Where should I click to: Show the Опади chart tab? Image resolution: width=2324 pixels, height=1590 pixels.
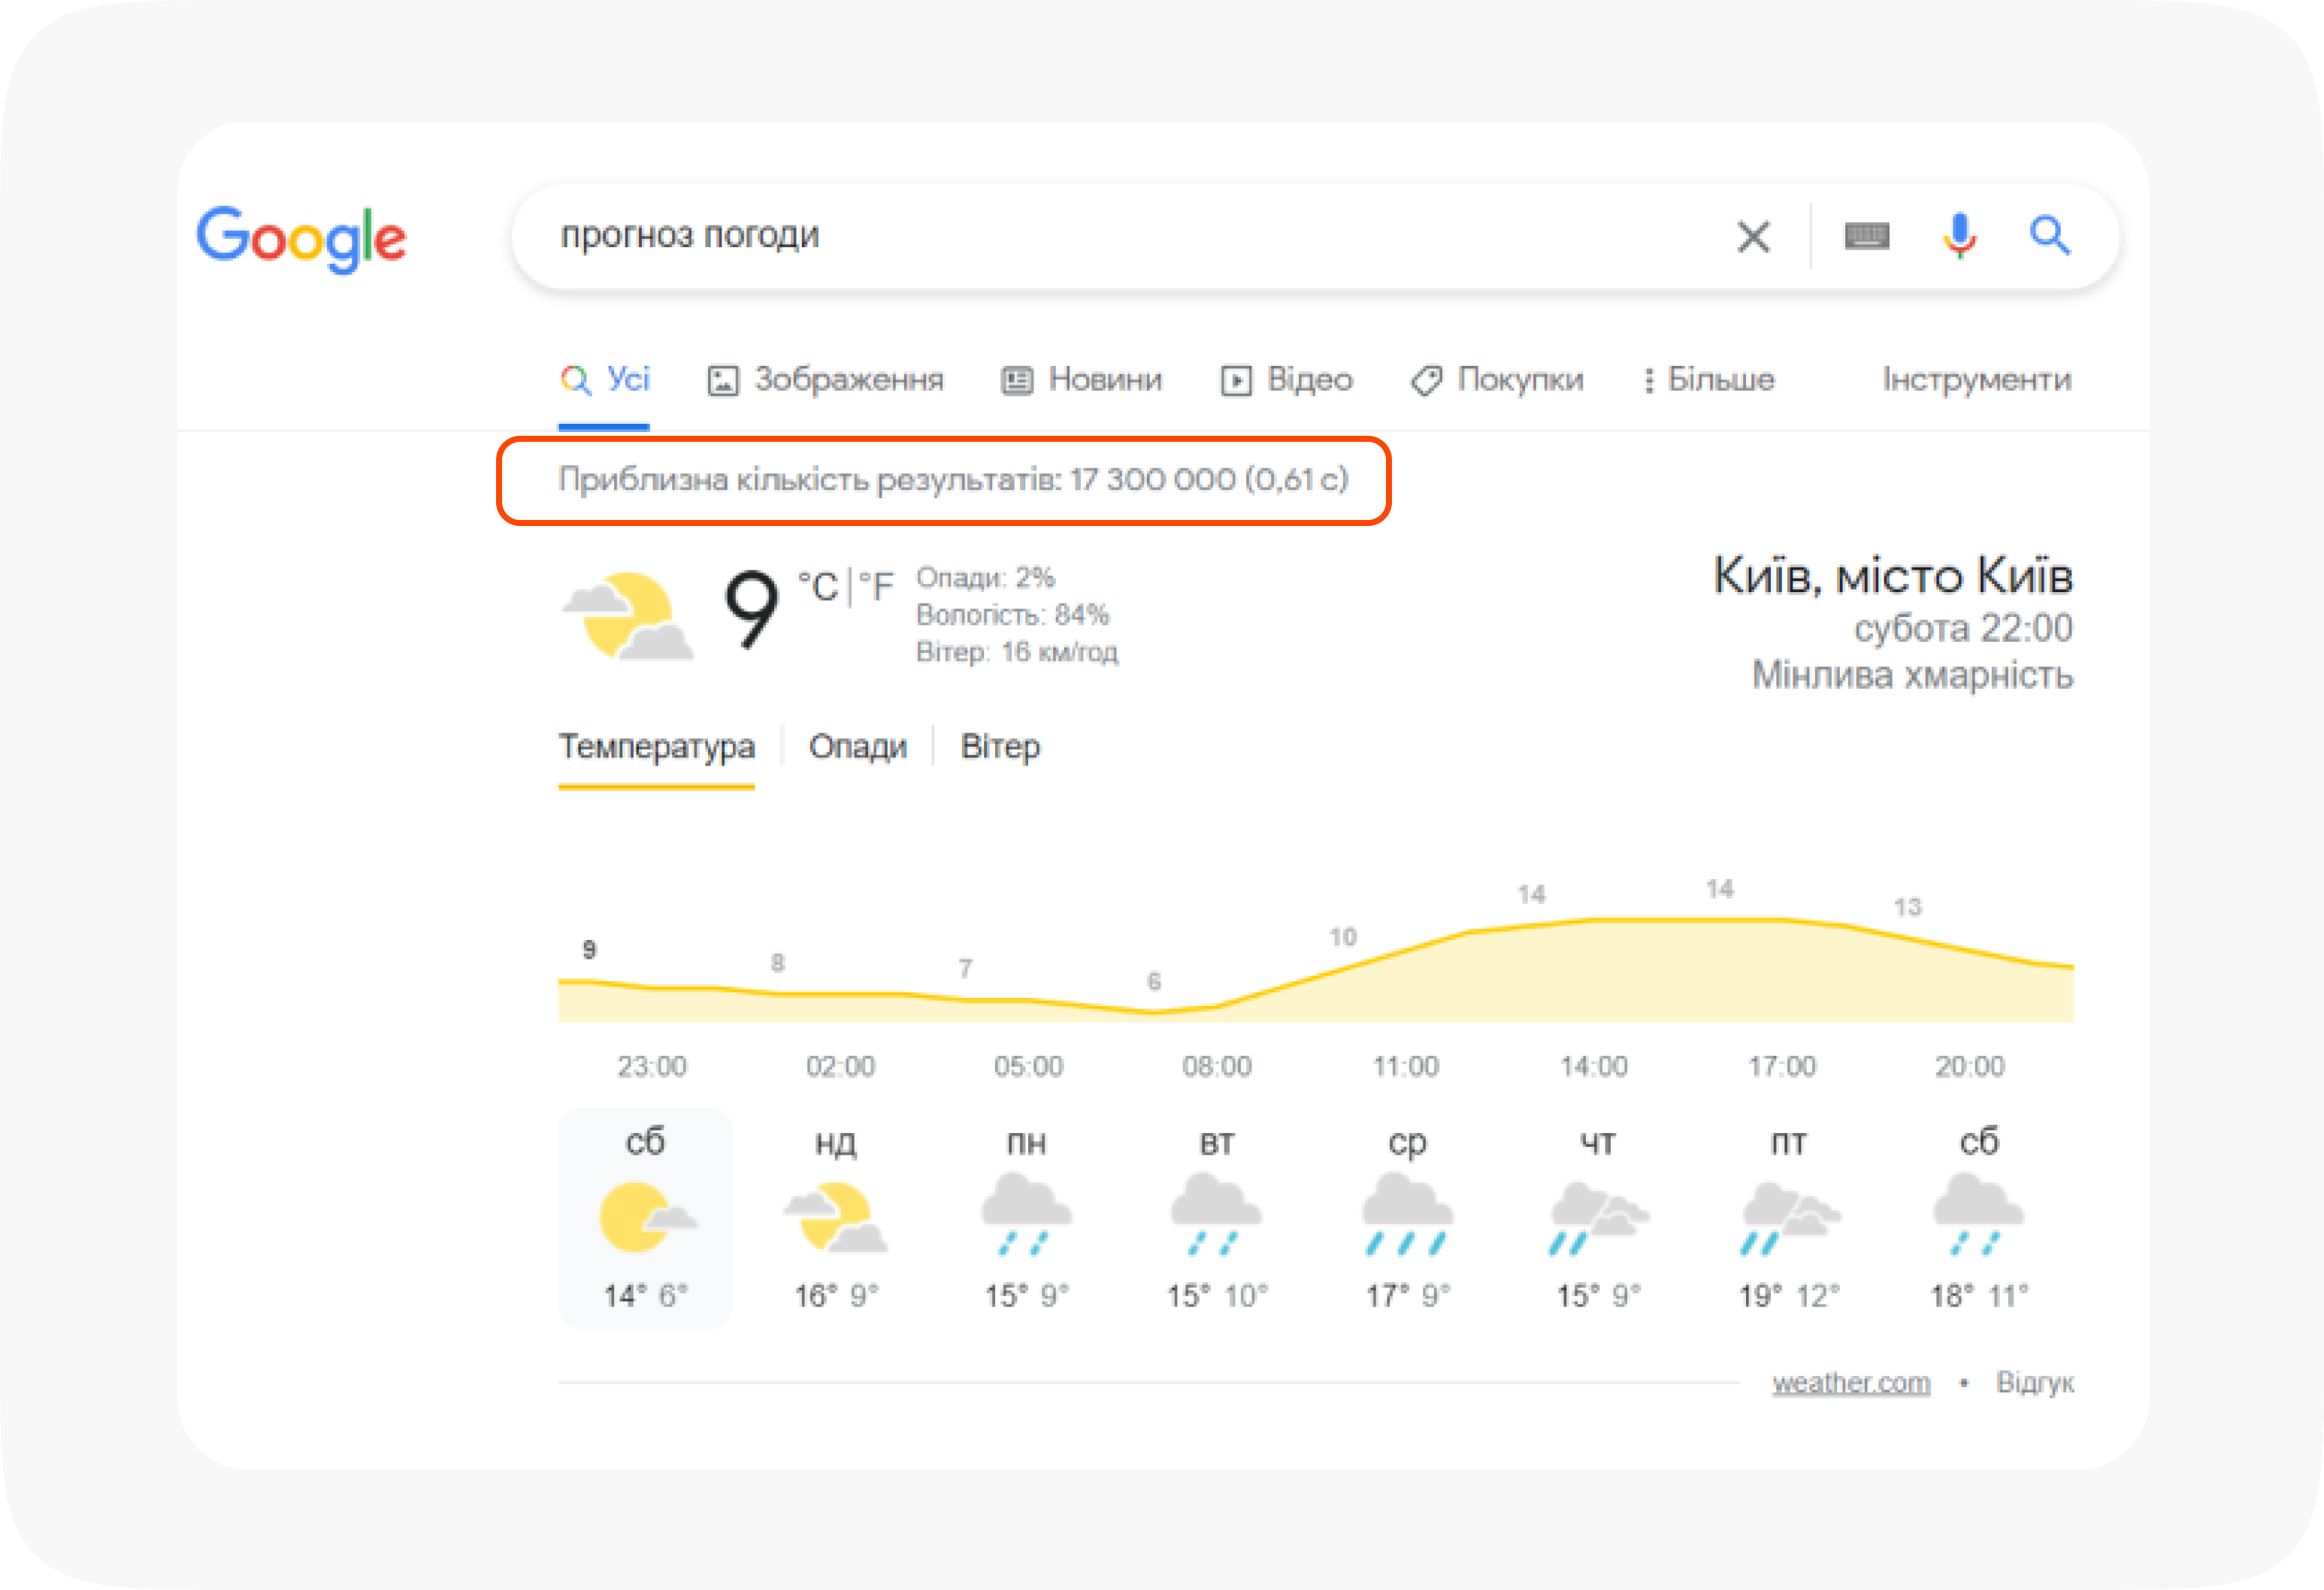pyautogui.click(x=857, y=747)
